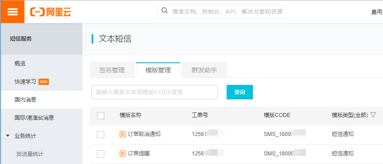Click the 新 badge next to 订单提醒
Viewport: 383px width, 164px height.
click(x=123, y=154)
